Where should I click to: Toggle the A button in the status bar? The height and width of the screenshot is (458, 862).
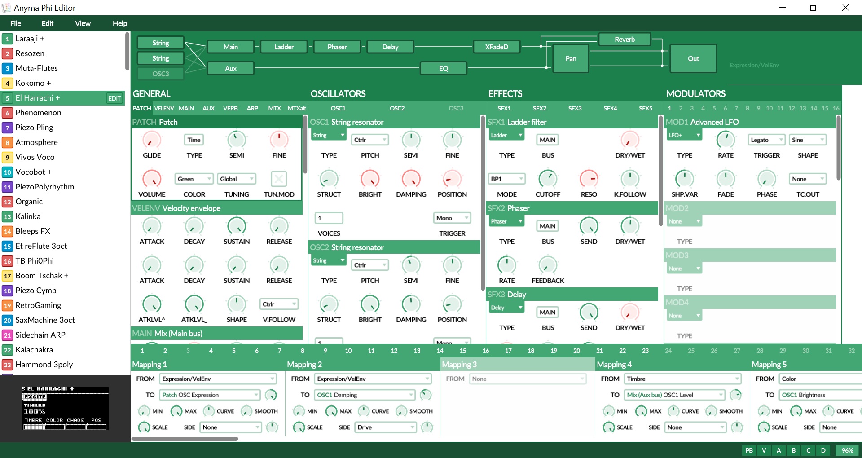778,450
